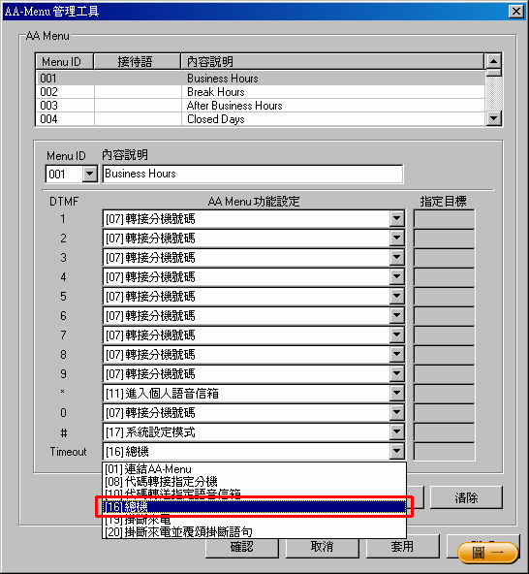Click the menu list scroll down arrow
This screenshot has width=529, height=574.
(494, 118)
